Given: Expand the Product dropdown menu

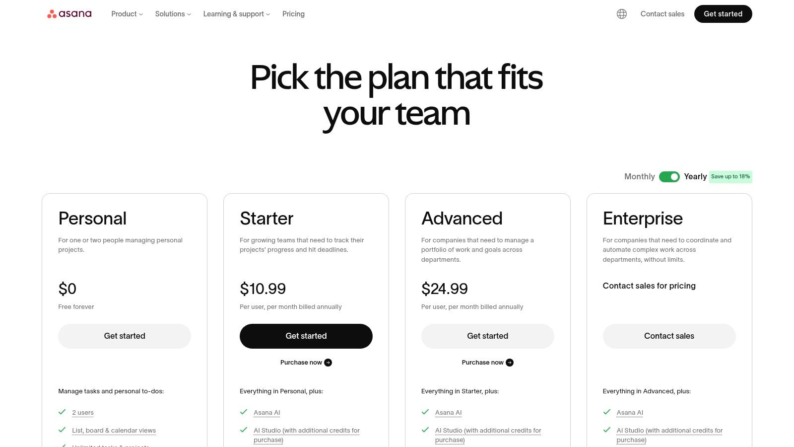Looking at the screenshot, I should (127, 14).
